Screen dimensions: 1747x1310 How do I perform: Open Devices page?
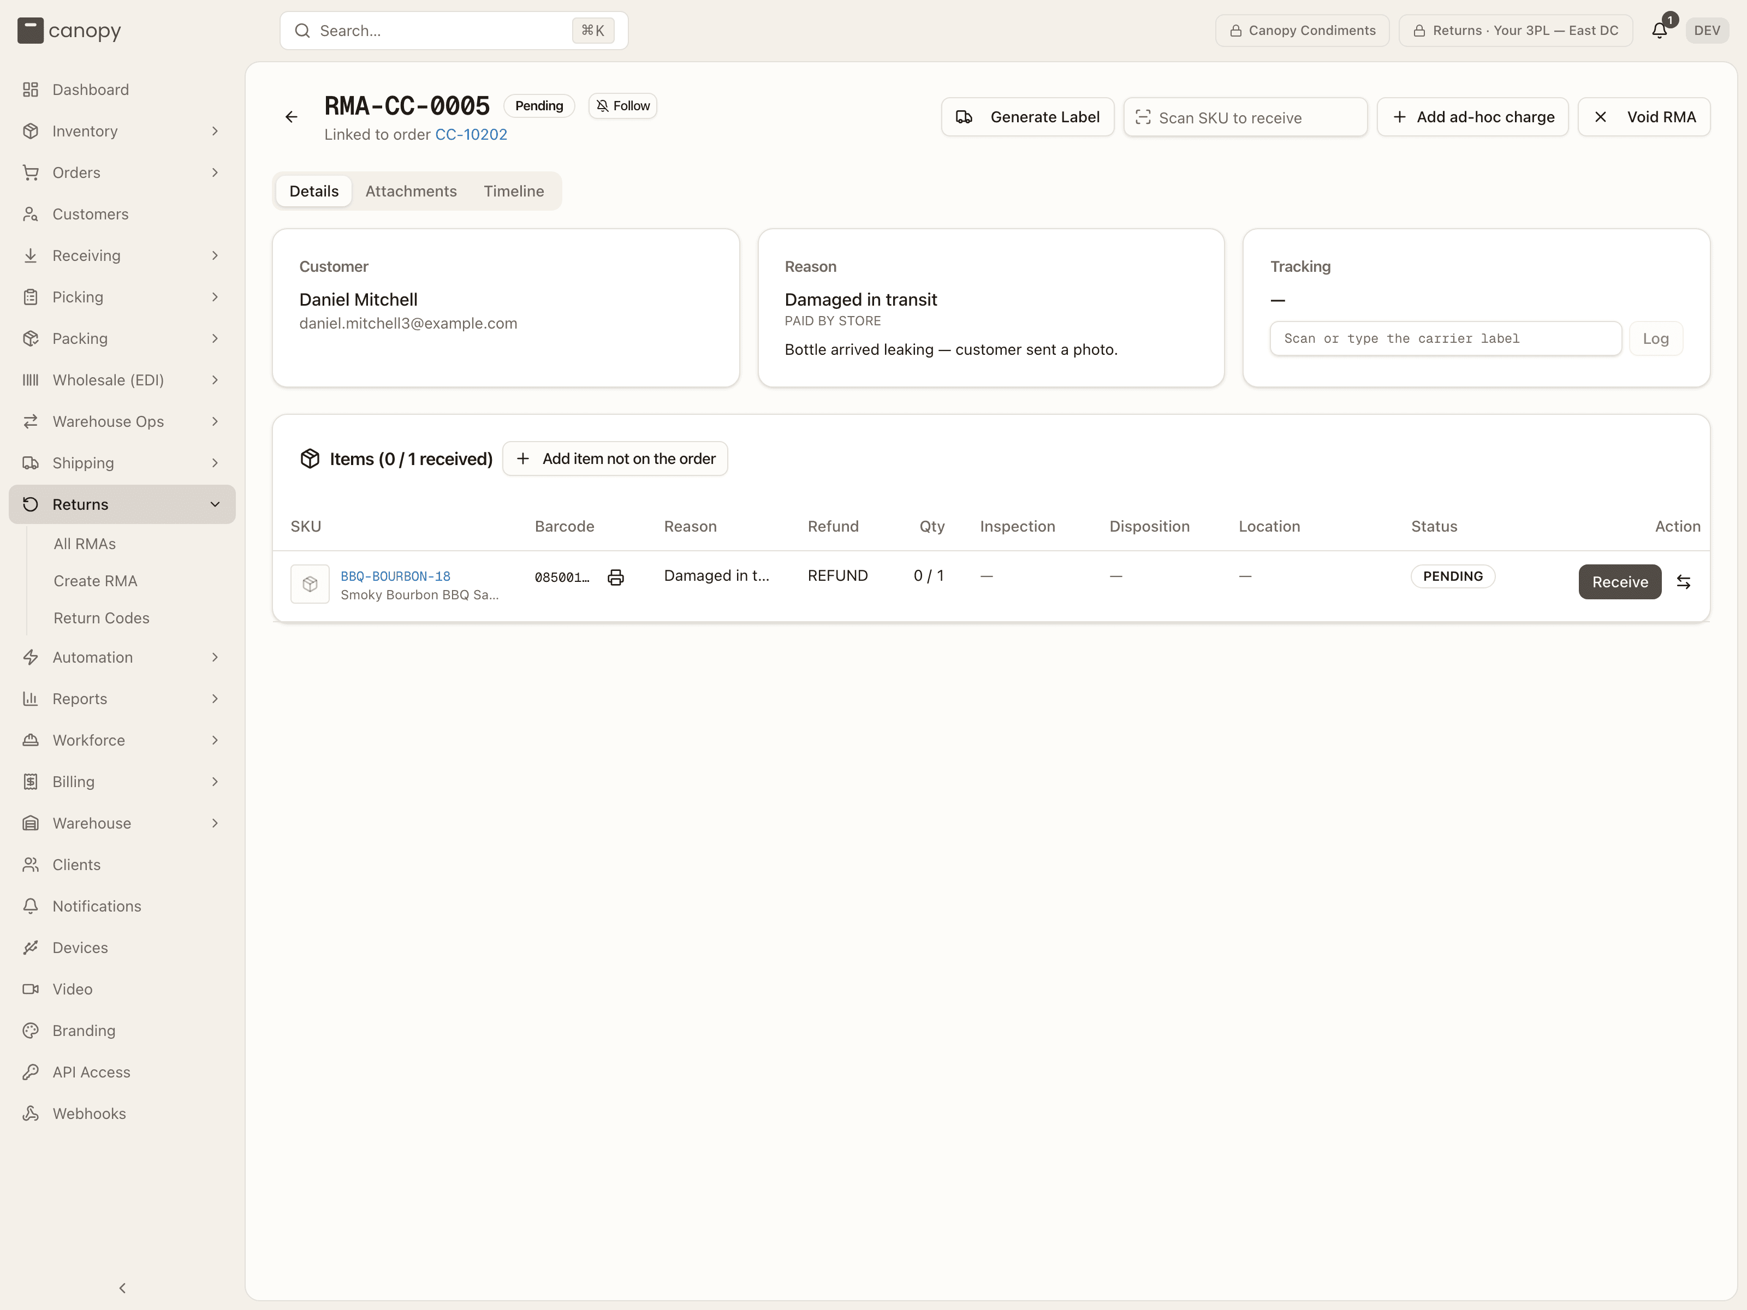point(122,948)
